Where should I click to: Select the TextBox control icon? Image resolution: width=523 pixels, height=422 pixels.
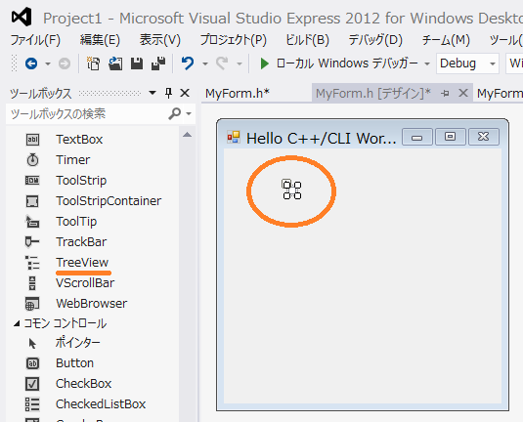click(32, 140)
